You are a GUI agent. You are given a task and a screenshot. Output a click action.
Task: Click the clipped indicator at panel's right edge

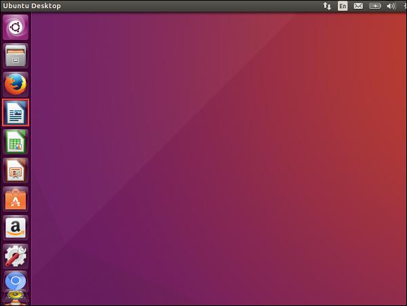click(x=404, y=6)
